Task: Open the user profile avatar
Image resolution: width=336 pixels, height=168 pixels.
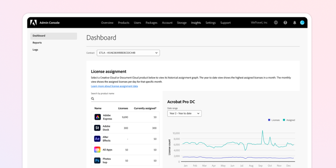Action: click(302, 22)
